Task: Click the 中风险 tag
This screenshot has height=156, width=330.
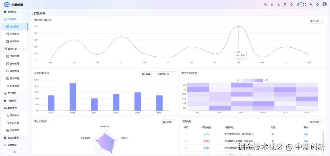Action: (207, 148)
